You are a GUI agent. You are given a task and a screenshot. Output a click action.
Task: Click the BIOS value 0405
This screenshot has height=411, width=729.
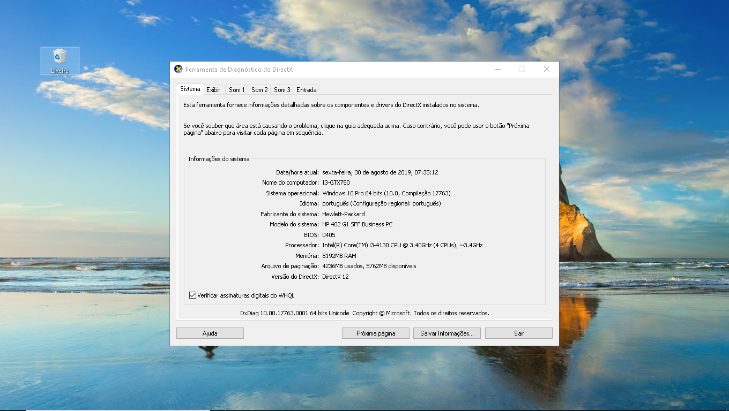[x=329, y=235]
